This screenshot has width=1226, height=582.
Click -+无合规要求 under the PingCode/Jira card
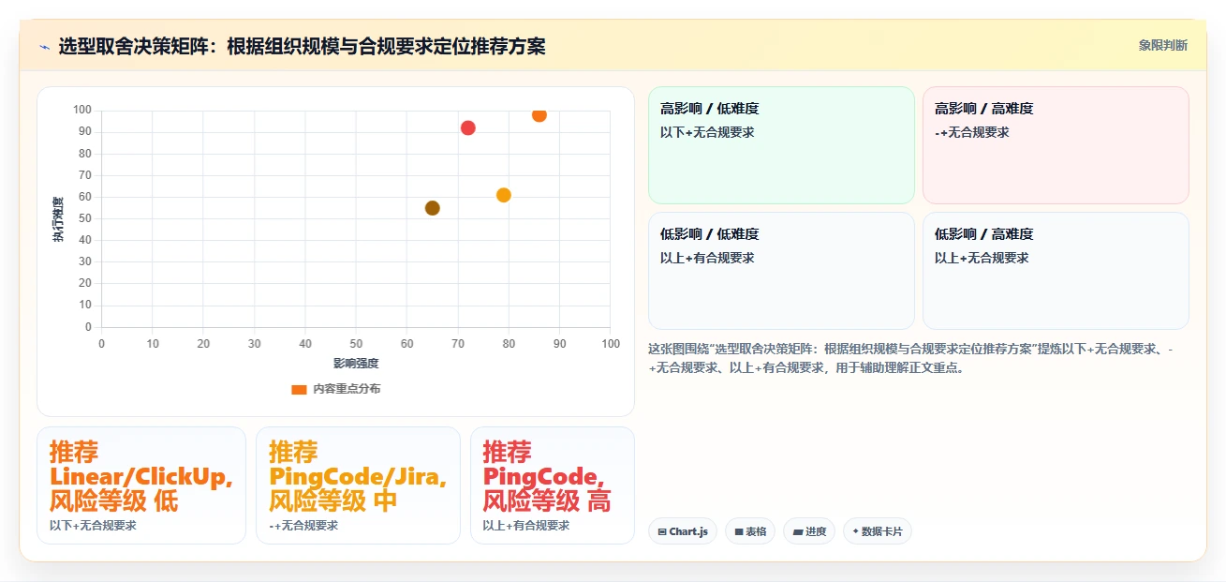[303, 526]
